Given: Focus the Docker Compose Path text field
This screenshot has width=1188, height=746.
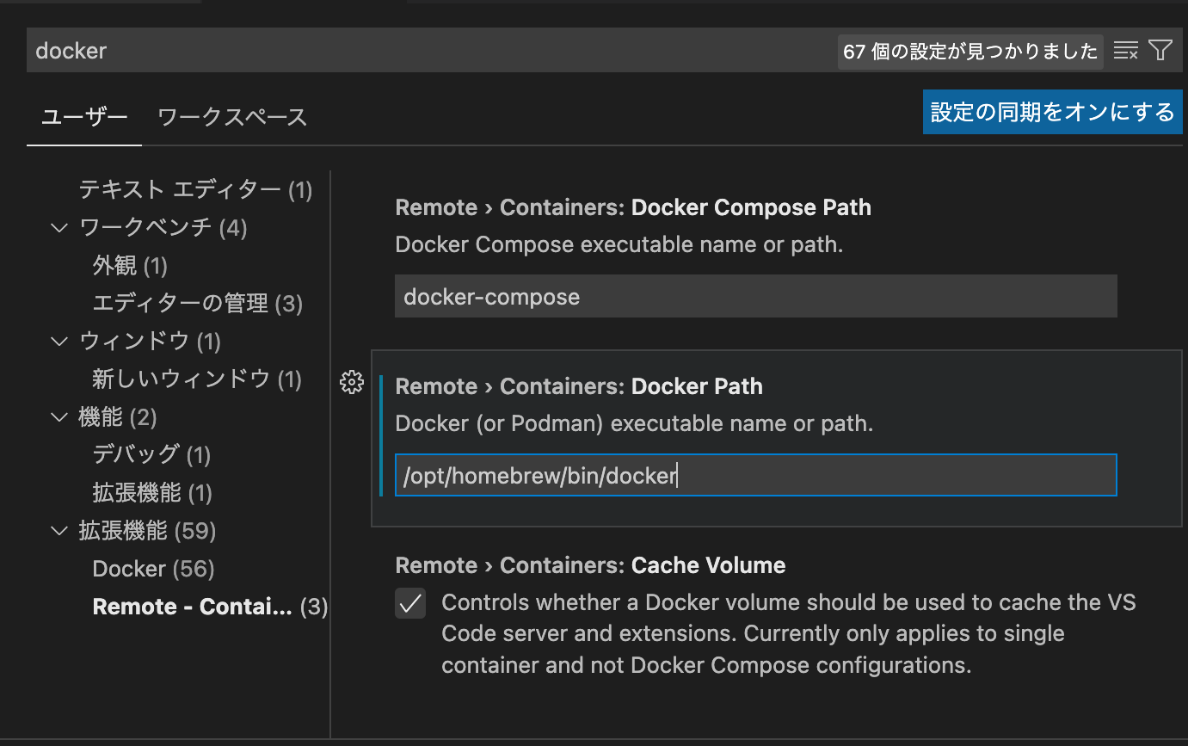Looking at the screenshot, I should 755,297.
